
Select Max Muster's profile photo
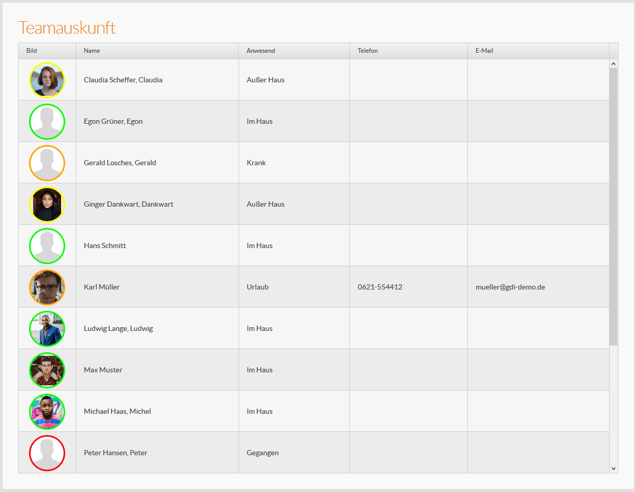[x=47, y=370]
